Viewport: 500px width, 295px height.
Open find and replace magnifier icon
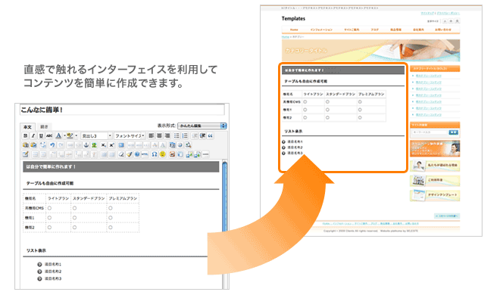pos(188,145)
